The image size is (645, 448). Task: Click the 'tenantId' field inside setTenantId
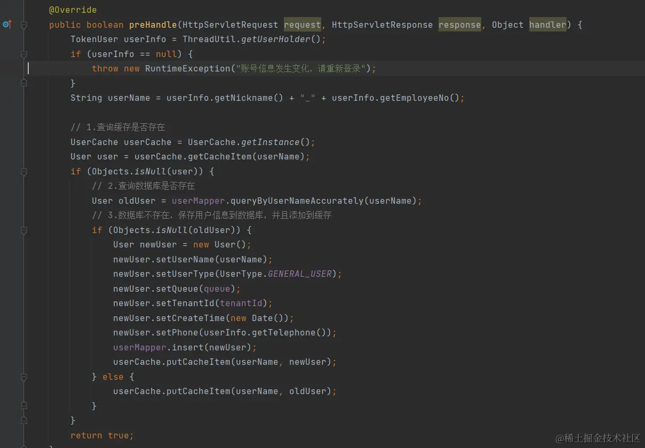pos(241,303)
